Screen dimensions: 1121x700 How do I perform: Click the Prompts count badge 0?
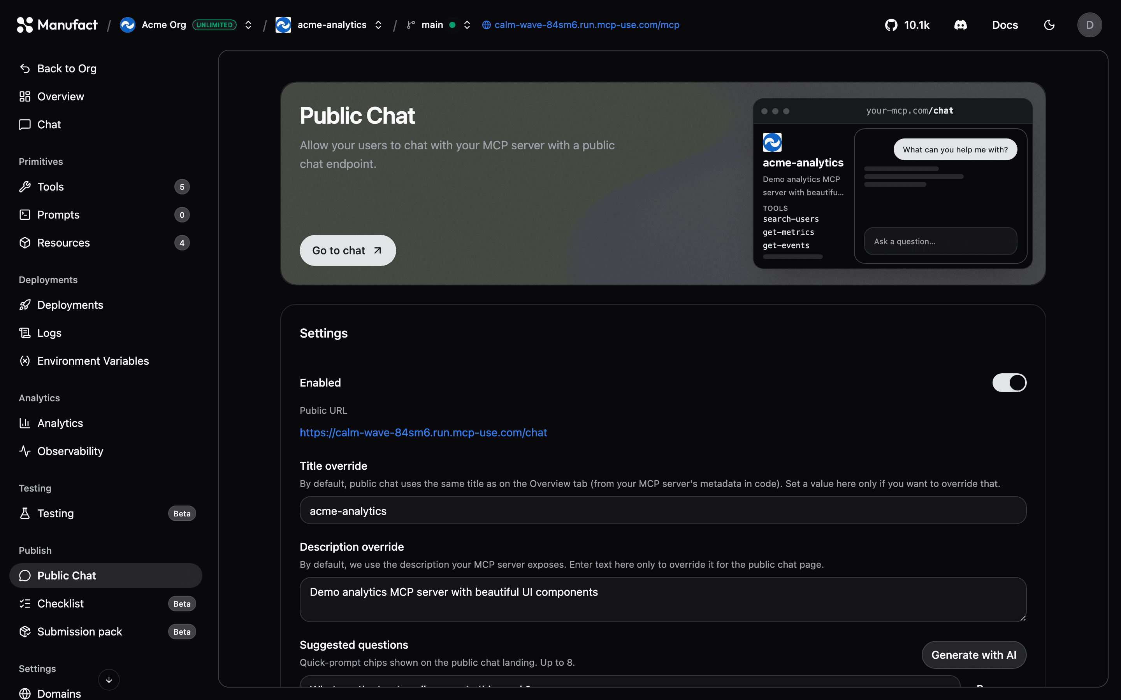coord(182,215)
